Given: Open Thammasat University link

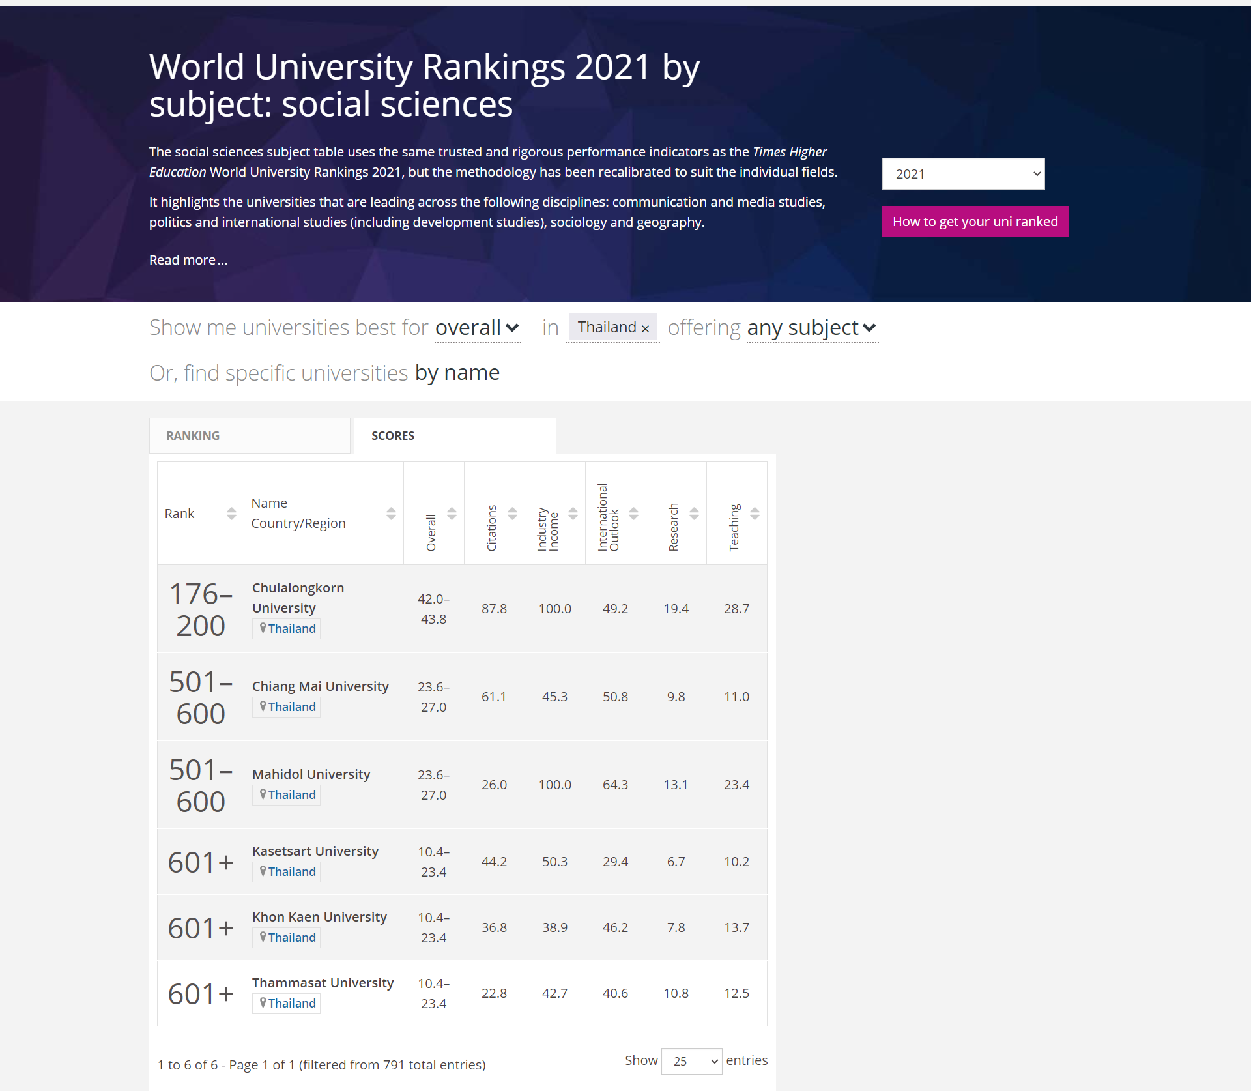Looking at the screenshot, I should click(x=323, y=982).
